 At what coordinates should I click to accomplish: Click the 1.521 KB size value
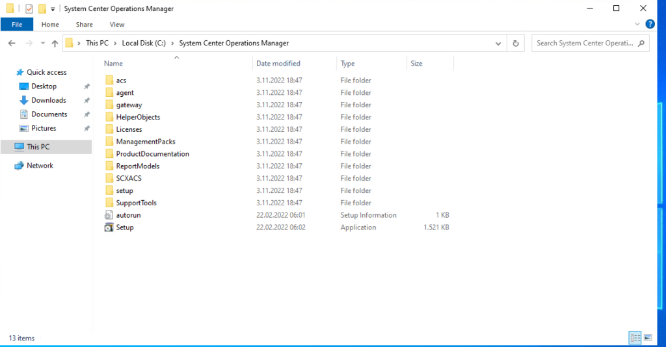(436, 227)
